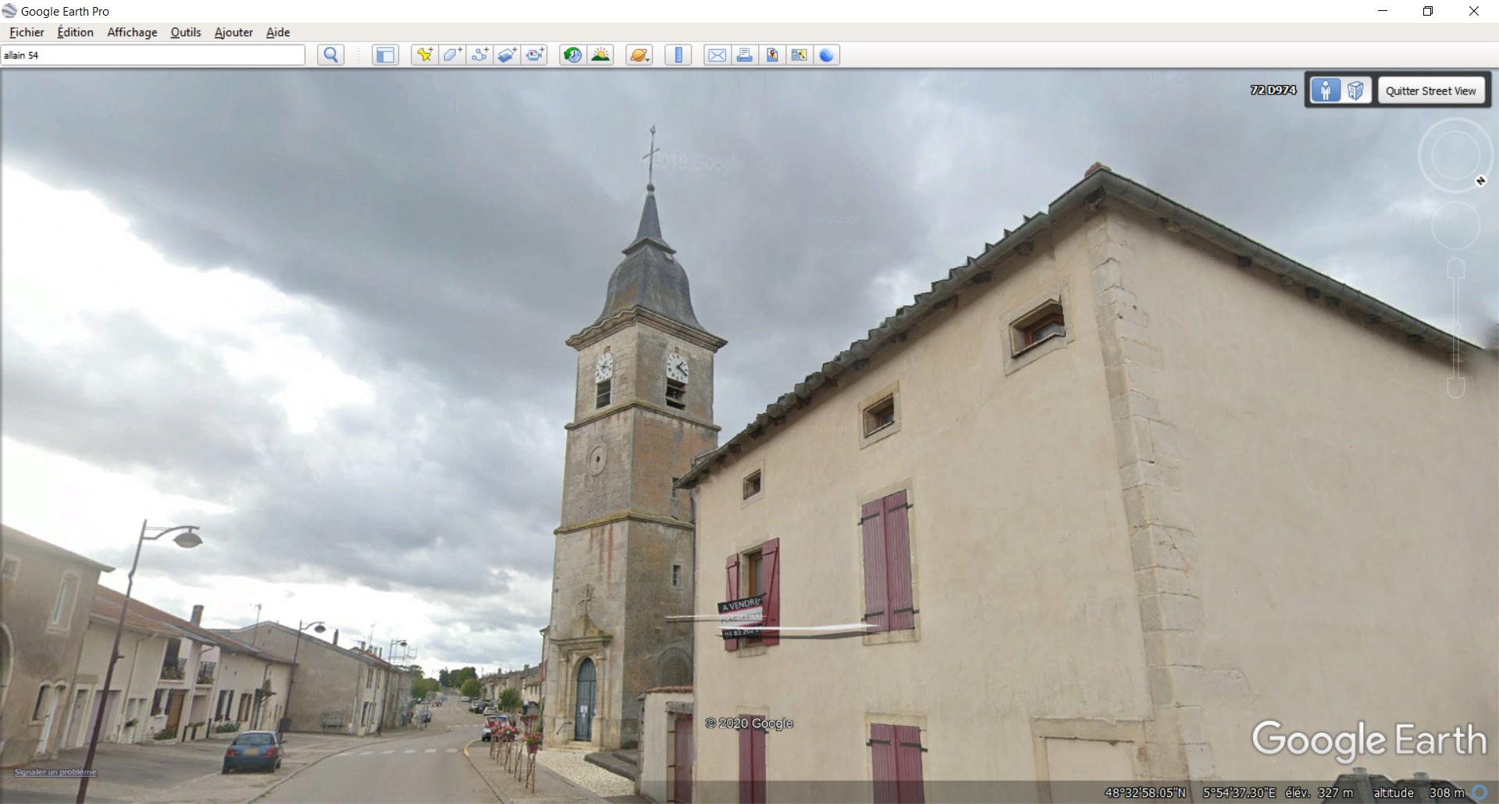Image resolution: width=1499 pixels, height=804 pixels.
Task: Click Quitter Street View
Action: 1432,90
